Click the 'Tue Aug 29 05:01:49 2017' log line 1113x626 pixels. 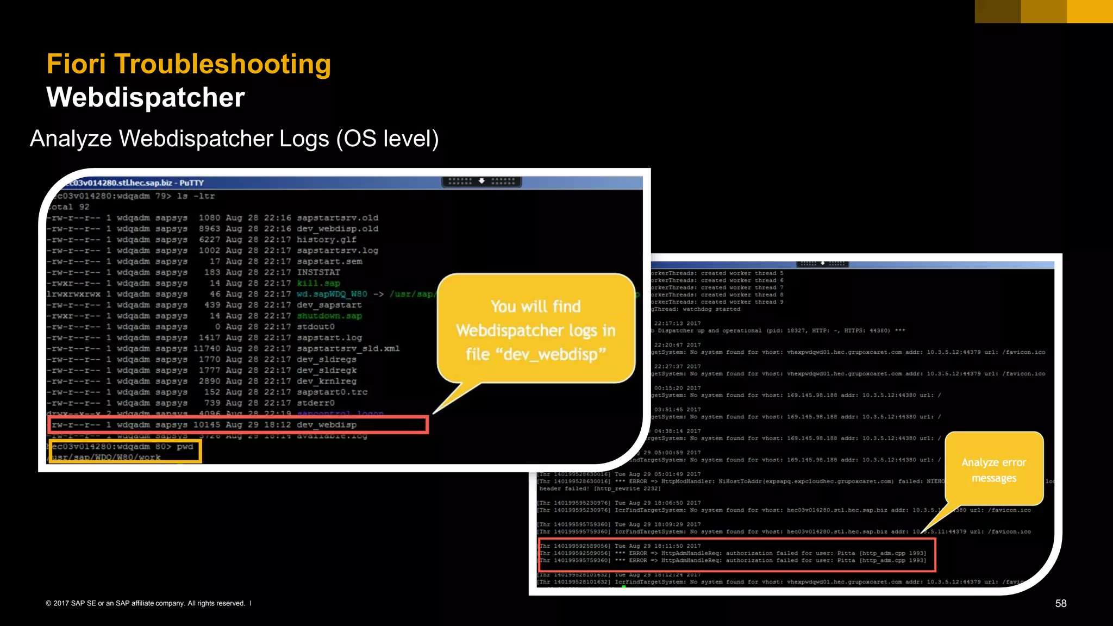click(620, 474)
